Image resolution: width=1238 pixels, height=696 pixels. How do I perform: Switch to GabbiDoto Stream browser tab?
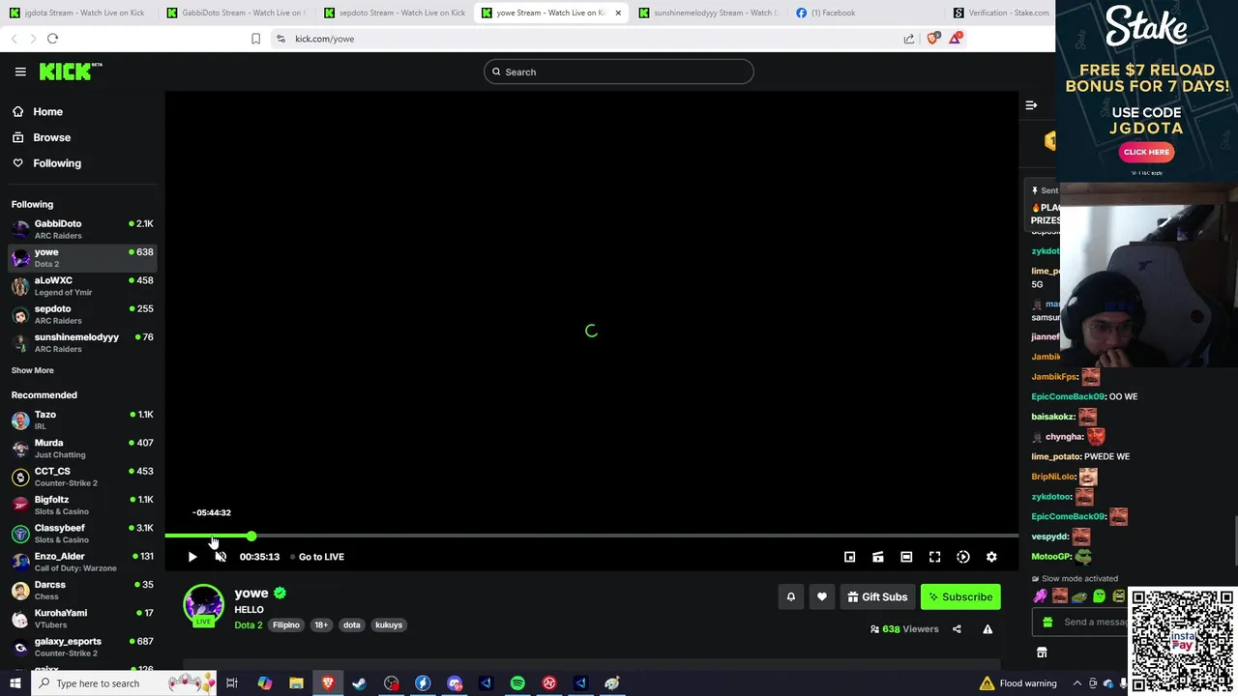pos(234,13)
